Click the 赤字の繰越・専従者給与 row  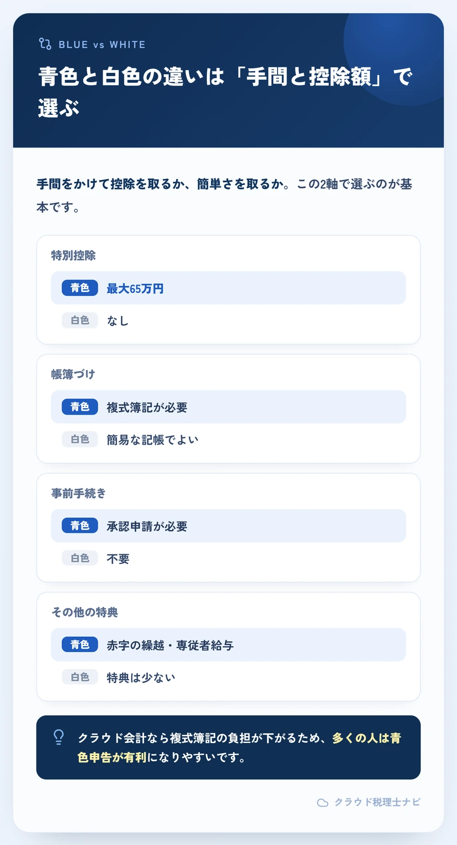coord(228,645)
